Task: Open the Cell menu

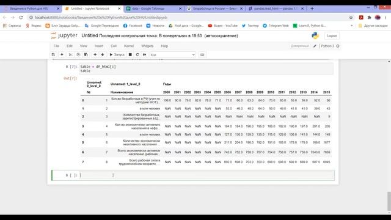Action: 114,46
